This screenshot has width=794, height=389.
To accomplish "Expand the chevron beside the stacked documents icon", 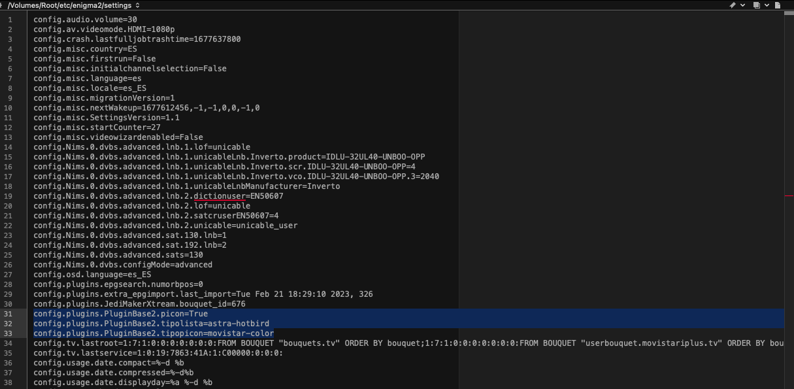I will (x=765, y=5).
